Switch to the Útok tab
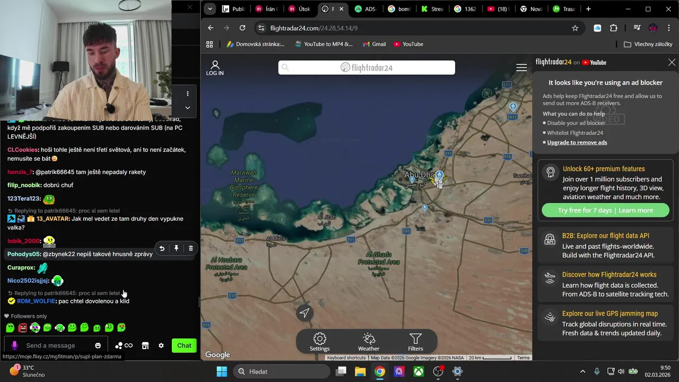 [300, 9]
